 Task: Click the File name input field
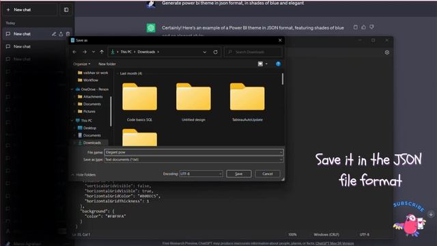[x=194, y=152]
